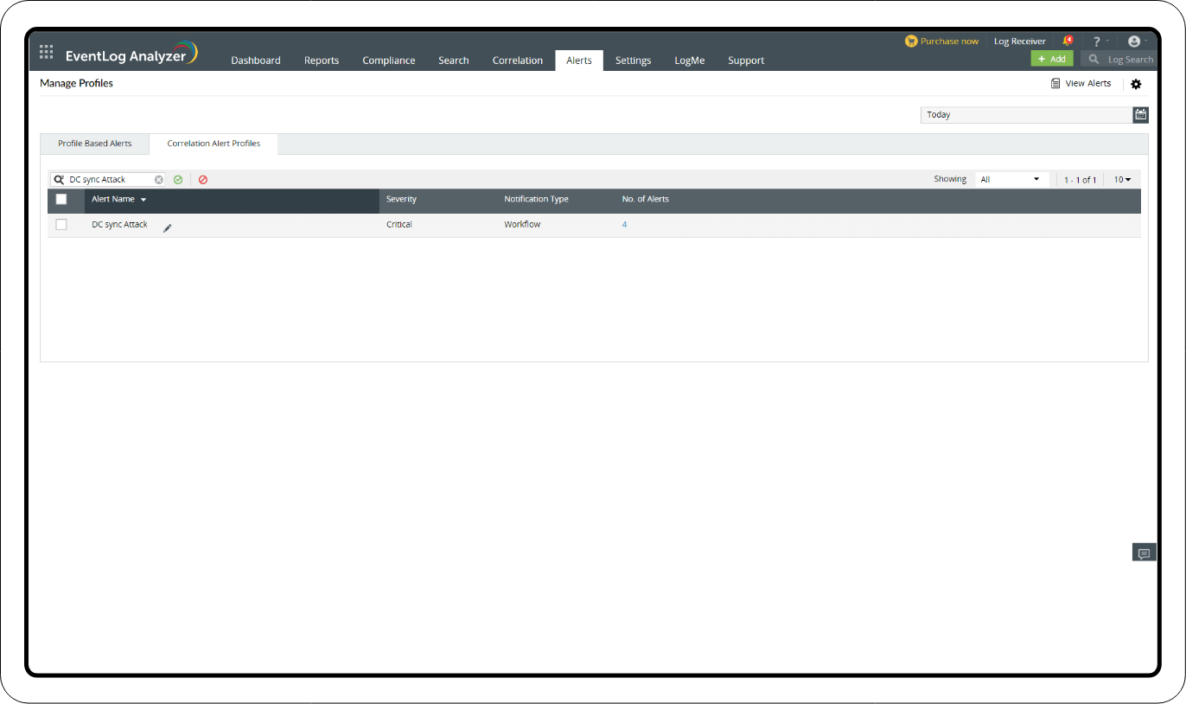Open settings via the gear icon
The height and width of the screenshot is (704, 1186).
click(x=1136, y=83)
